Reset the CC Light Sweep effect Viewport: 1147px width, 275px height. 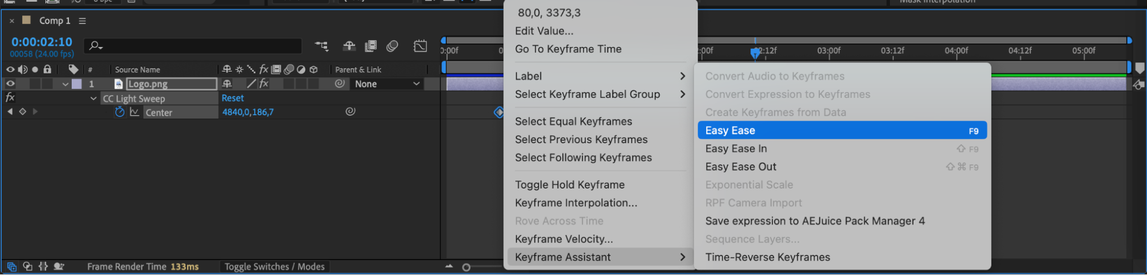[x=232, y=98]
